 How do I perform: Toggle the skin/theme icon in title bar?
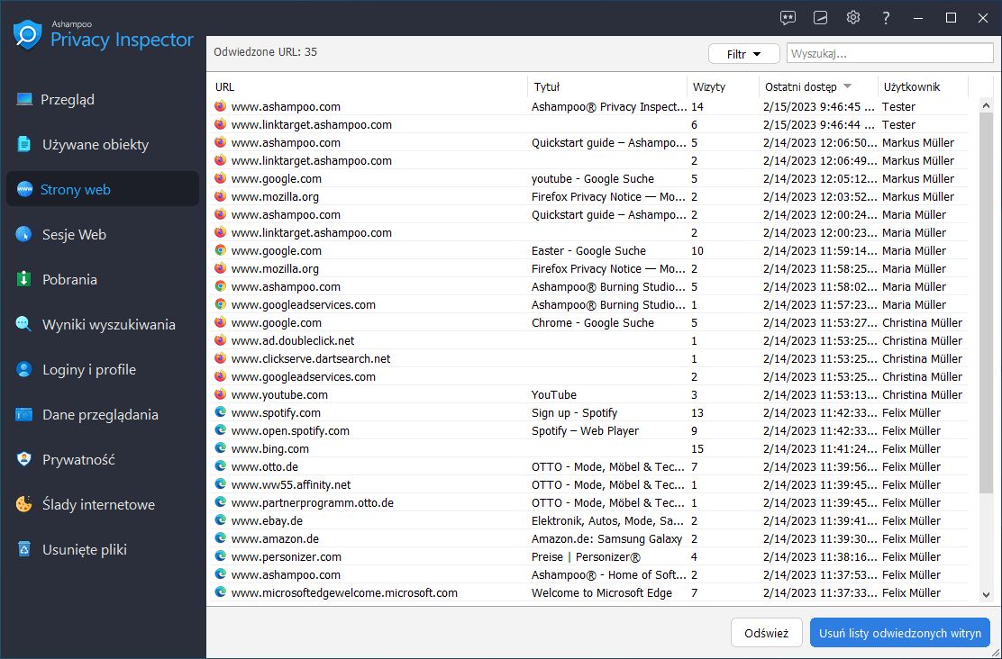click(821, 18)
